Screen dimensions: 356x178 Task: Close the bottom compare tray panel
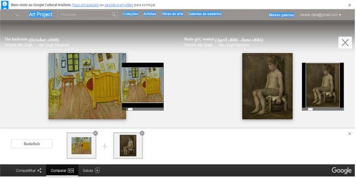coord(349,133)
